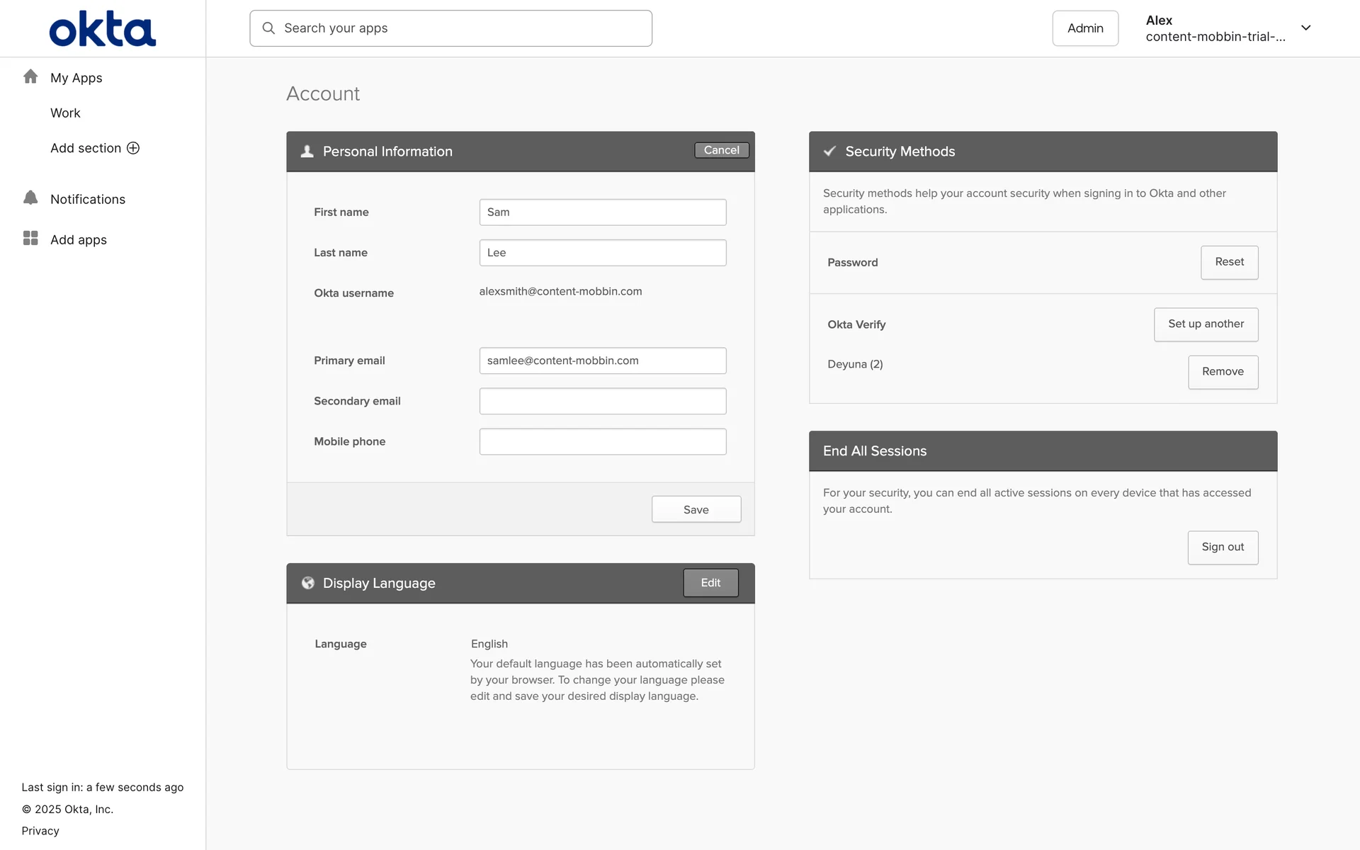Click the Personal Information person icon

tap(307, 152)
